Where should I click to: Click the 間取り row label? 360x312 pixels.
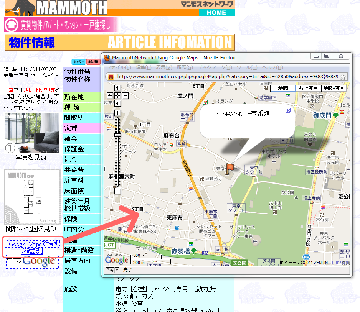click(x=82, y=118)
